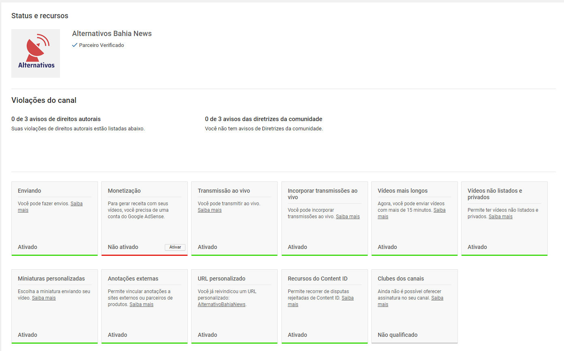The width and height of the screenshot is (564, 351).
Task: Click the Não qualificado status in Clubes dos canais
Action: [x=398, y=335]
